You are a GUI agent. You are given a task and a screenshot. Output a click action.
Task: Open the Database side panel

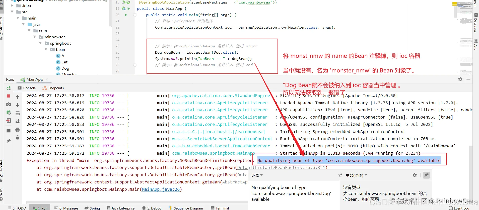click(475, 23)
